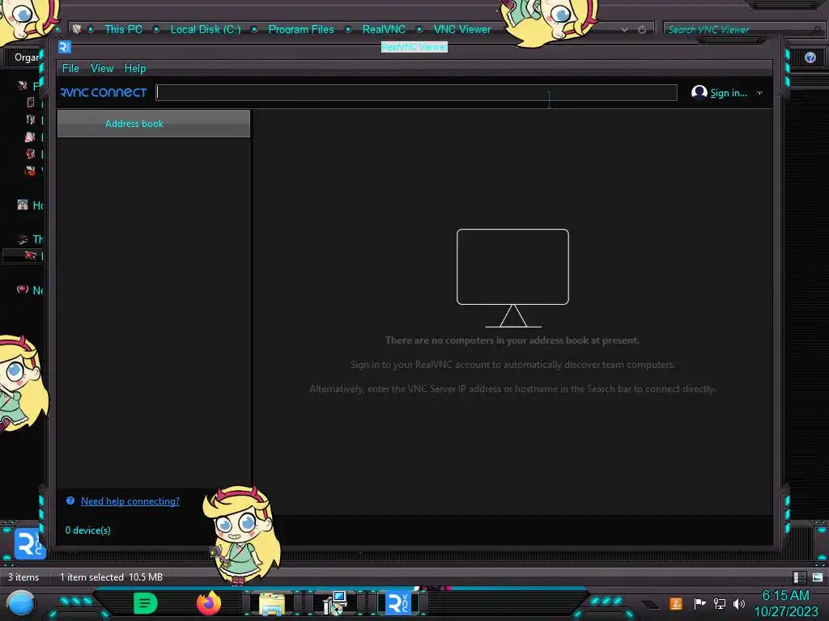The height and width of the screenshot is (621, 829).
Task: Click the help question icon near Need help connecting
Action: click(x=70, y=501)
